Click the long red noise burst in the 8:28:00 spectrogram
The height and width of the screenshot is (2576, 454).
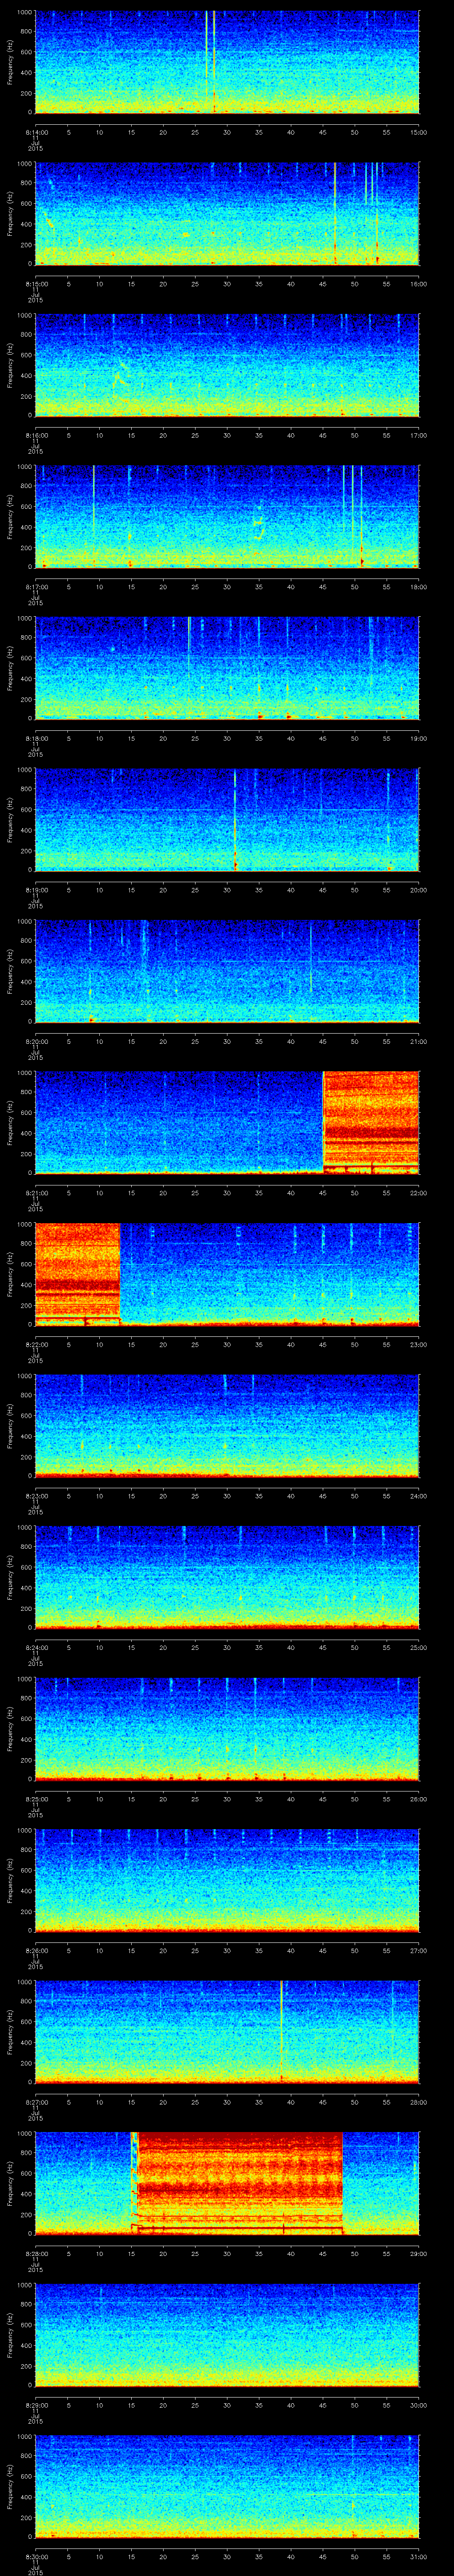tap(238, 2183)
